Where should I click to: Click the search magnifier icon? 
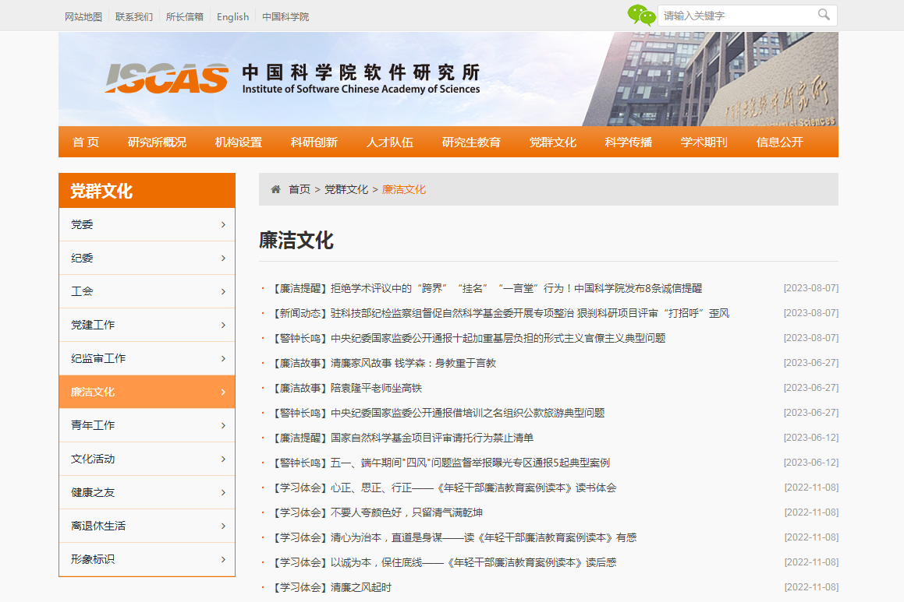pos(824,15)
